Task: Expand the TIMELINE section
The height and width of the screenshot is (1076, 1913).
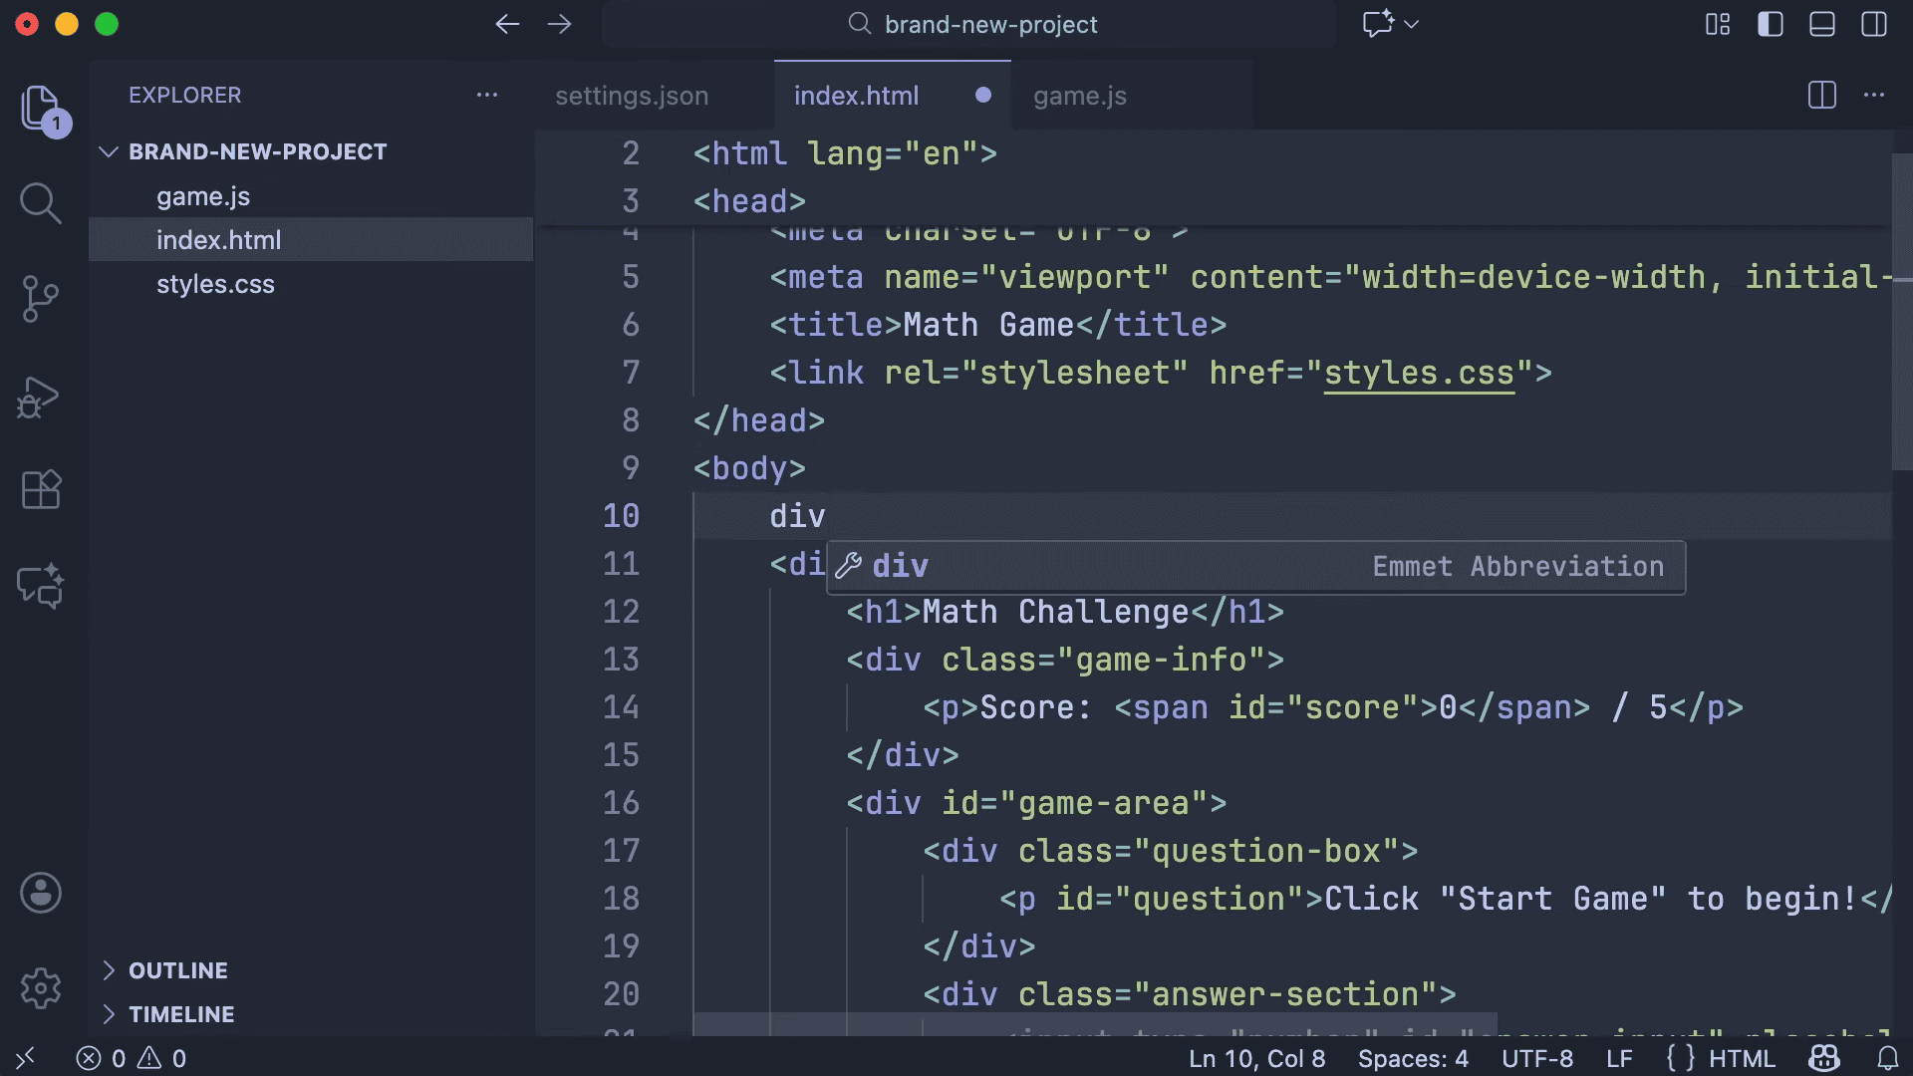Action: tap(180, 1014)
